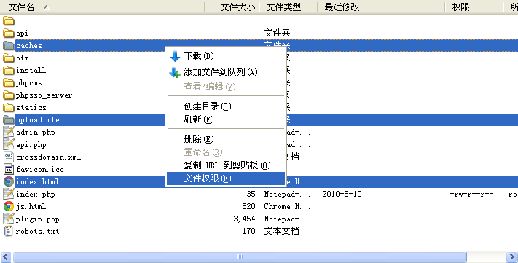Select the admin.php file name
The image size is (518, 263).
point(36,132)
